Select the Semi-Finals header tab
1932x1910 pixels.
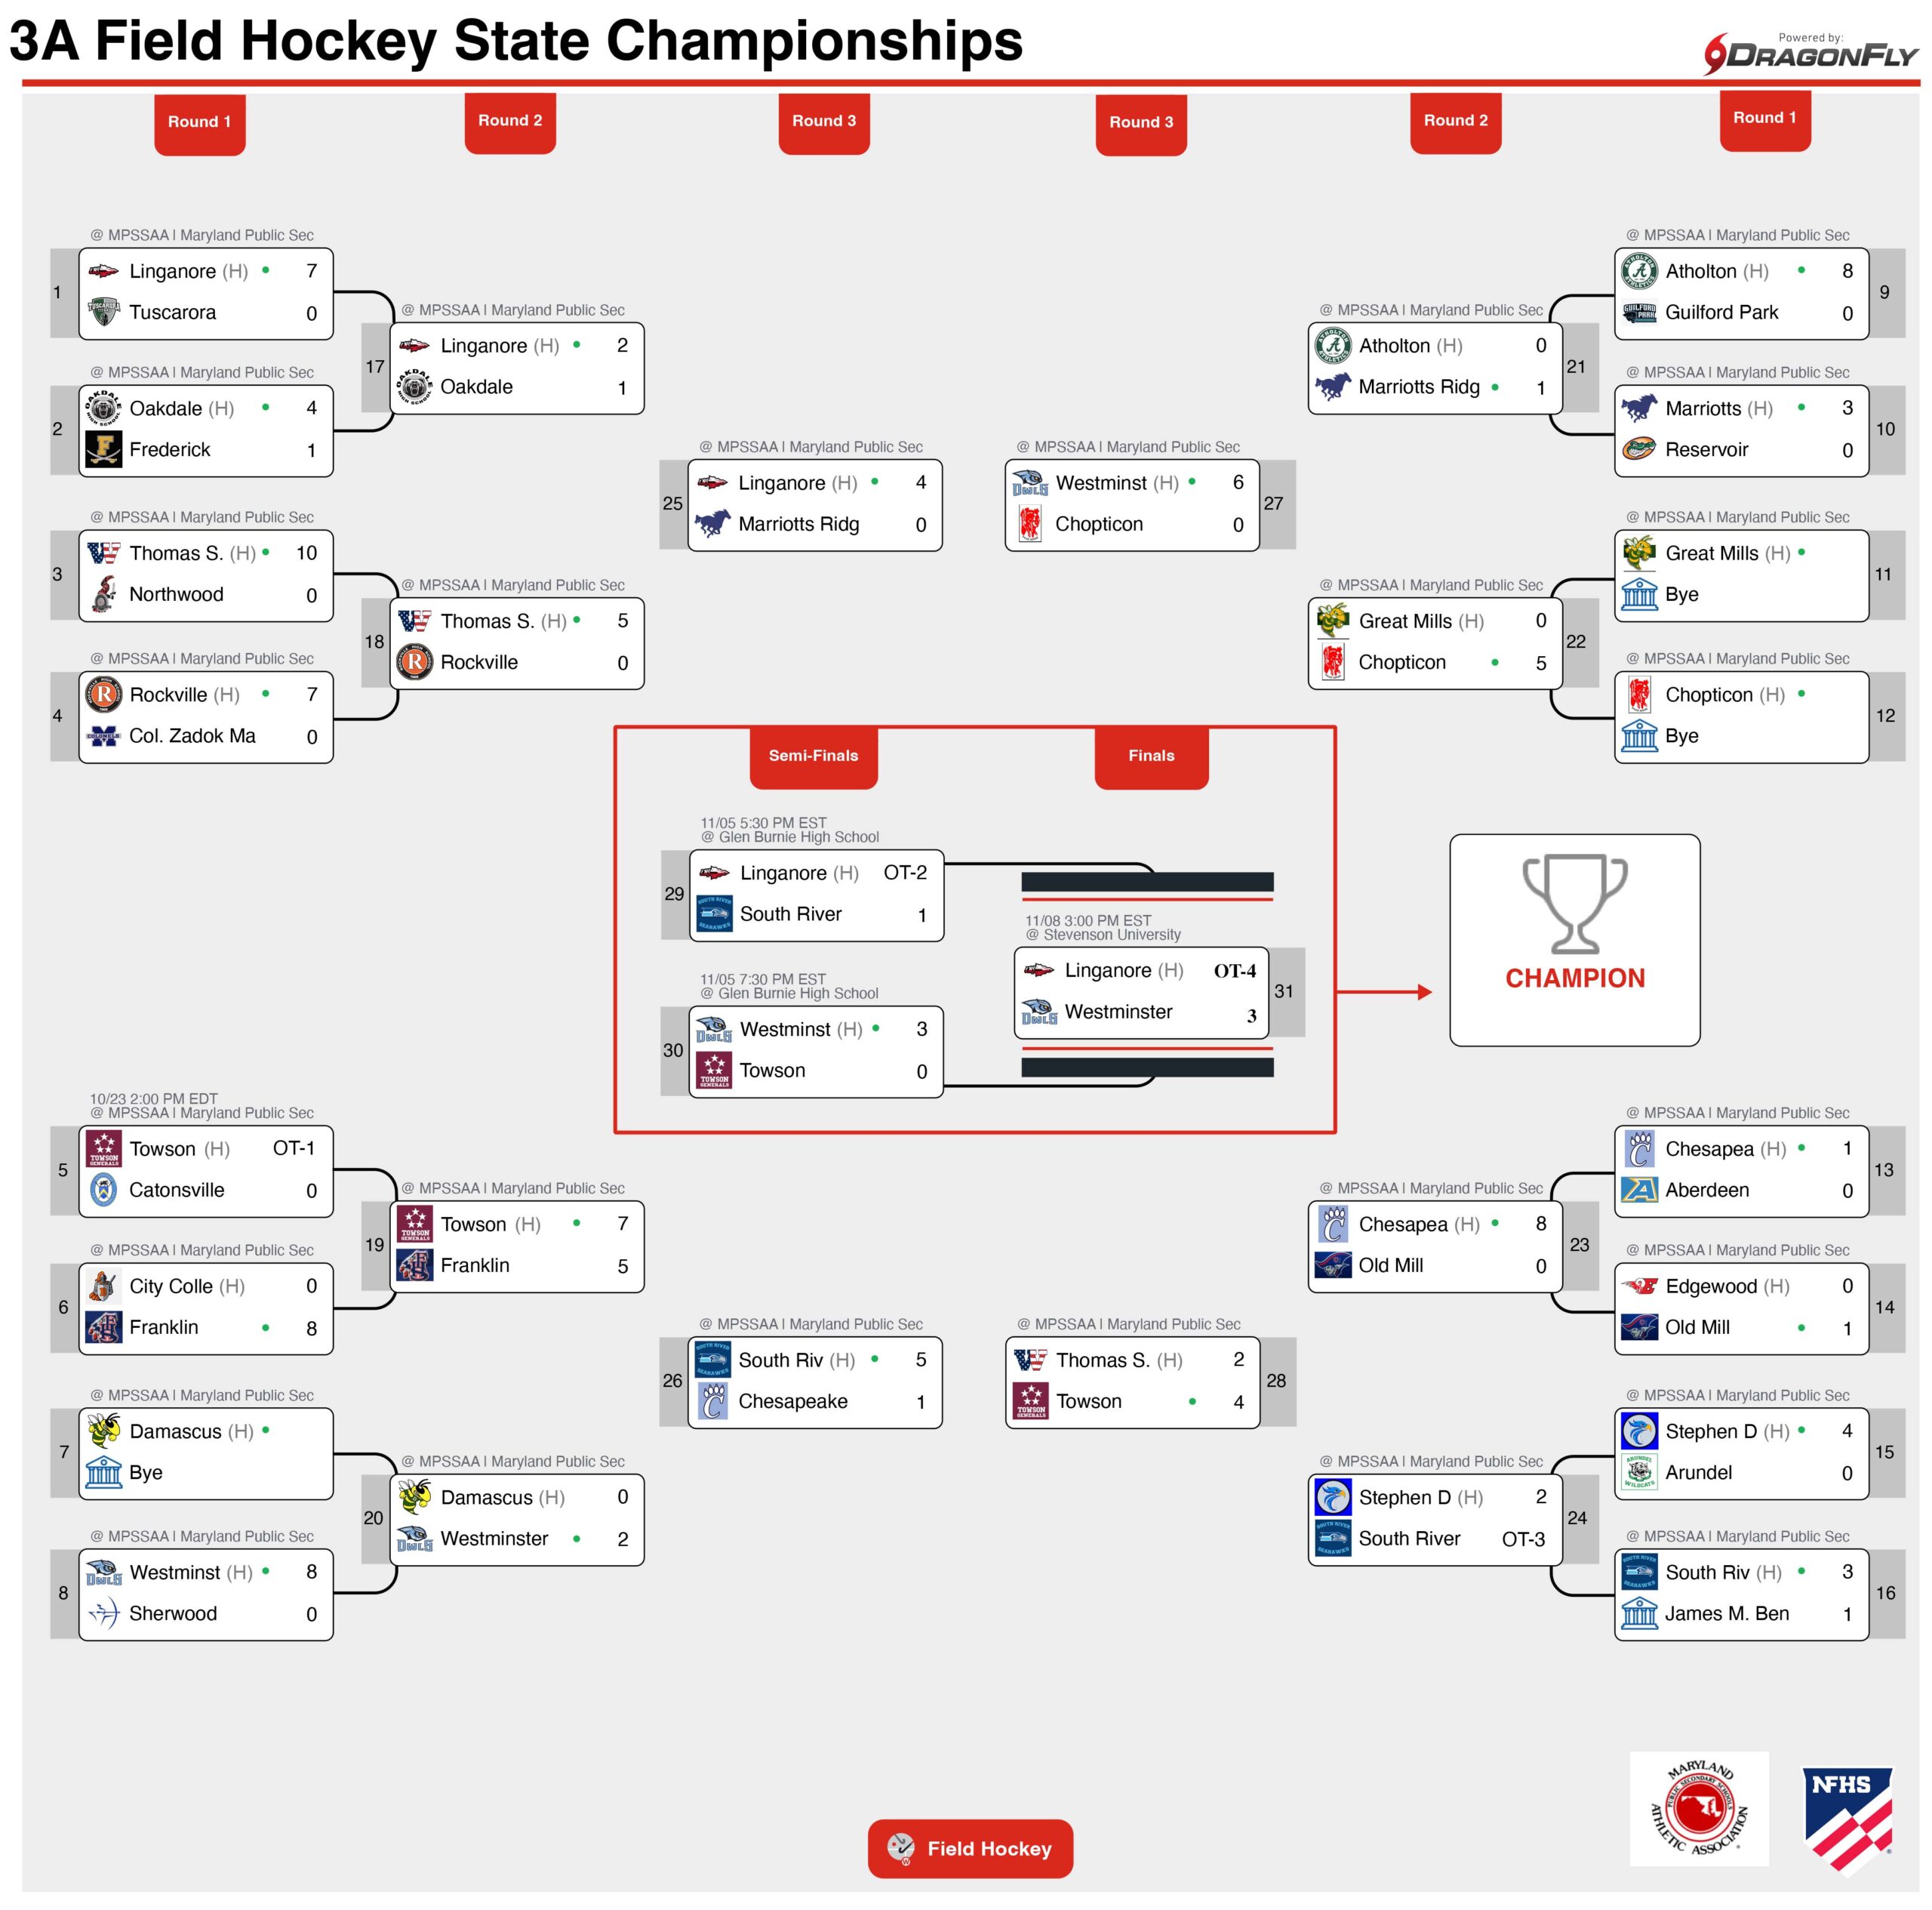(813, 756)
